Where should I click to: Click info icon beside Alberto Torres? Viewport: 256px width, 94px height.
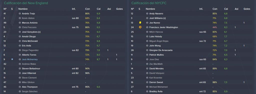pos(20,55)
